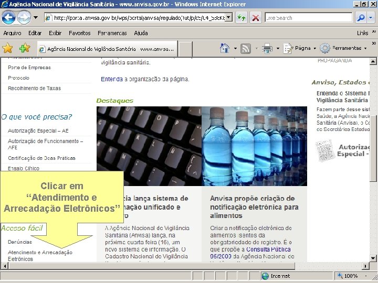Open the Editar menu

pyautogui.click(x=35, y=33)
